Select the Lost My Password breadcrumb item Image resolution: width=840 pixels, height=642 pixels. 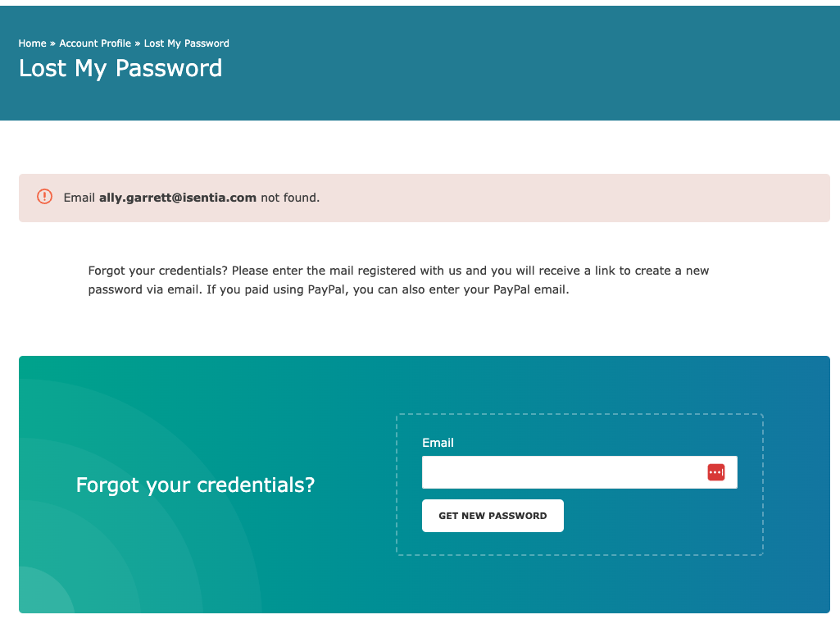coord(186,43)
